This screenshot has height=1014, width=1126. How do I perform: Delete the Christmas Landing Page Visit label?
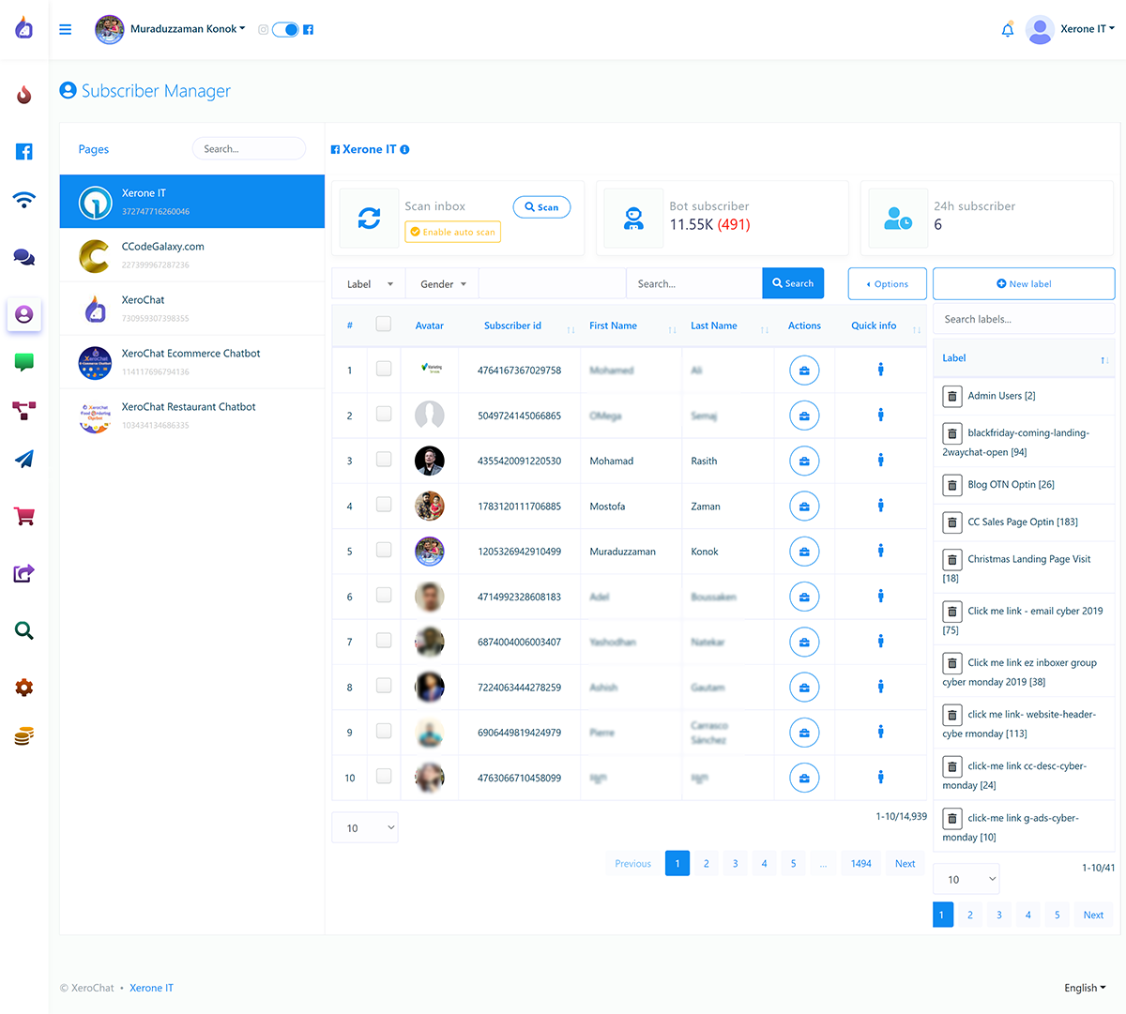(x=951, y=559)
